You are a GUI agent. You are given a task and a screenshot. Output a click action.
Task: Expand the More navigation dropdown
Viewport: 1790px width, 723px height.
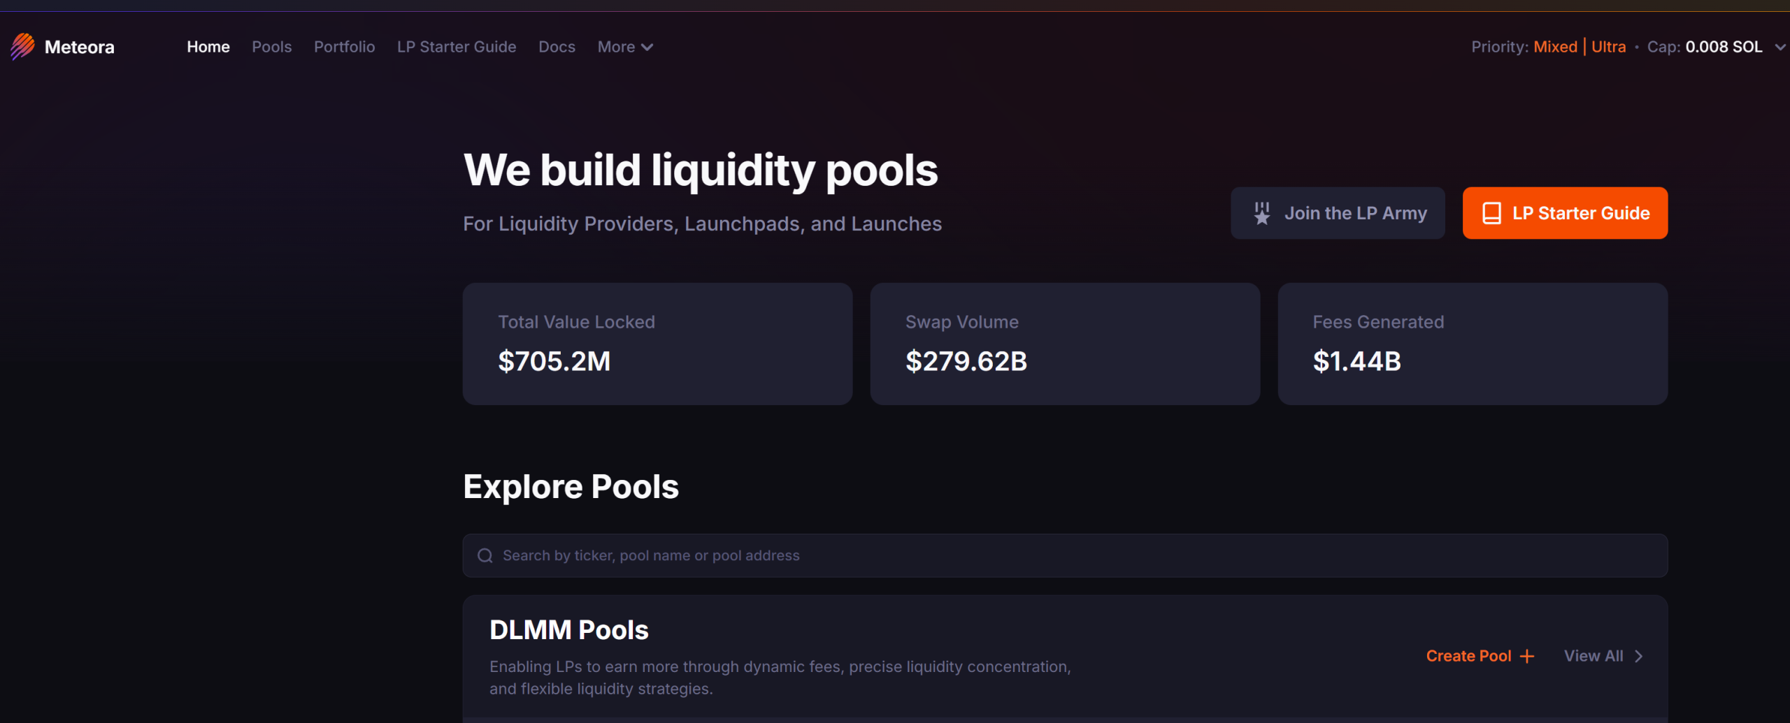coord(625,47)
